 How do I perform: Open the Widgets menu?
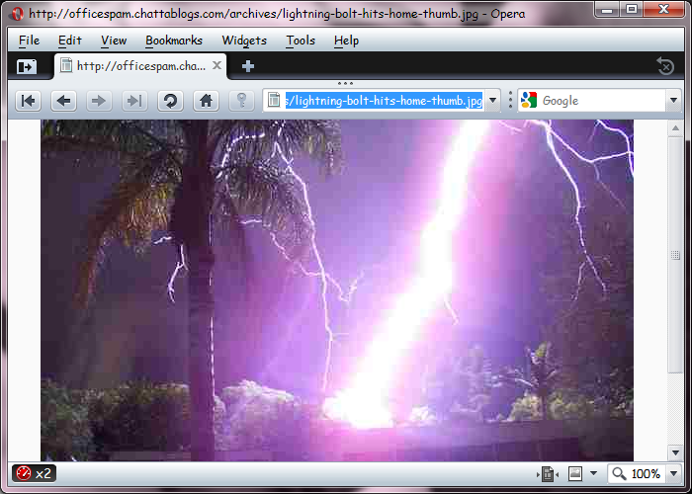(244, 41)
